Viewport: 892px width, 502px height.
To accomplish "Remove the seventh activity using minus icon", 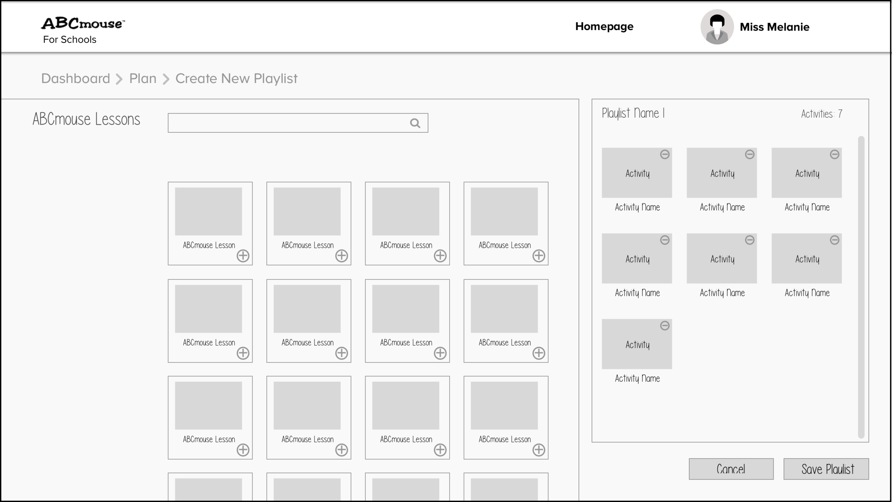I will click(665, 326).
